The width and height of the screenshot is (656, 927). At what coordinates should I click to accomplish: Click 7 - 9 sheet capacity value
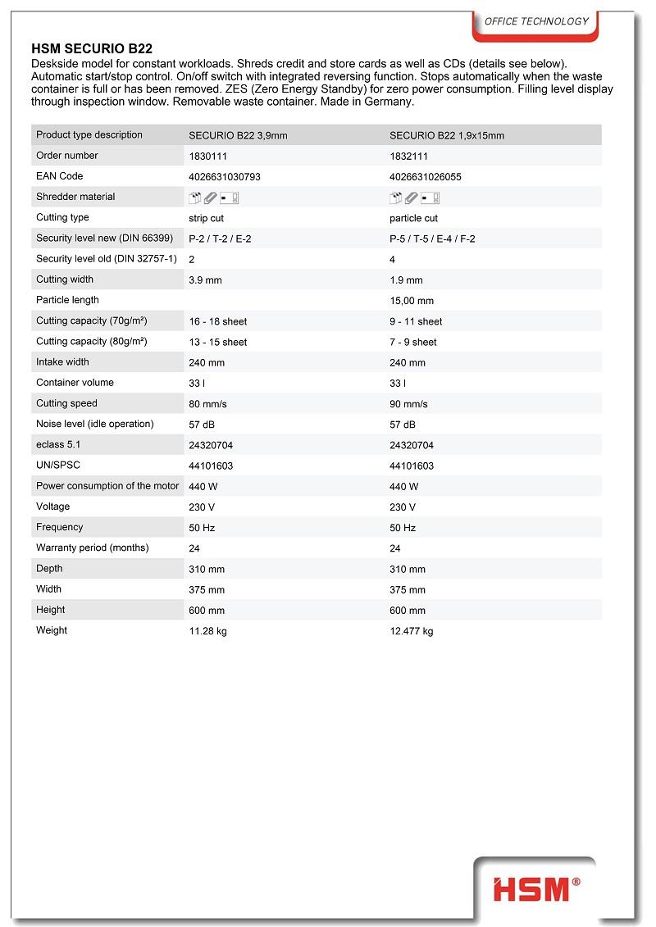413,343
